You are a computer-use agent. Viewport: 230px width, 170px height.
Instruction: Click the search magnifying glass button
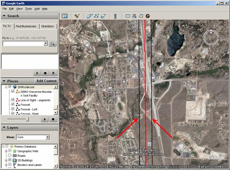point(53,44)
